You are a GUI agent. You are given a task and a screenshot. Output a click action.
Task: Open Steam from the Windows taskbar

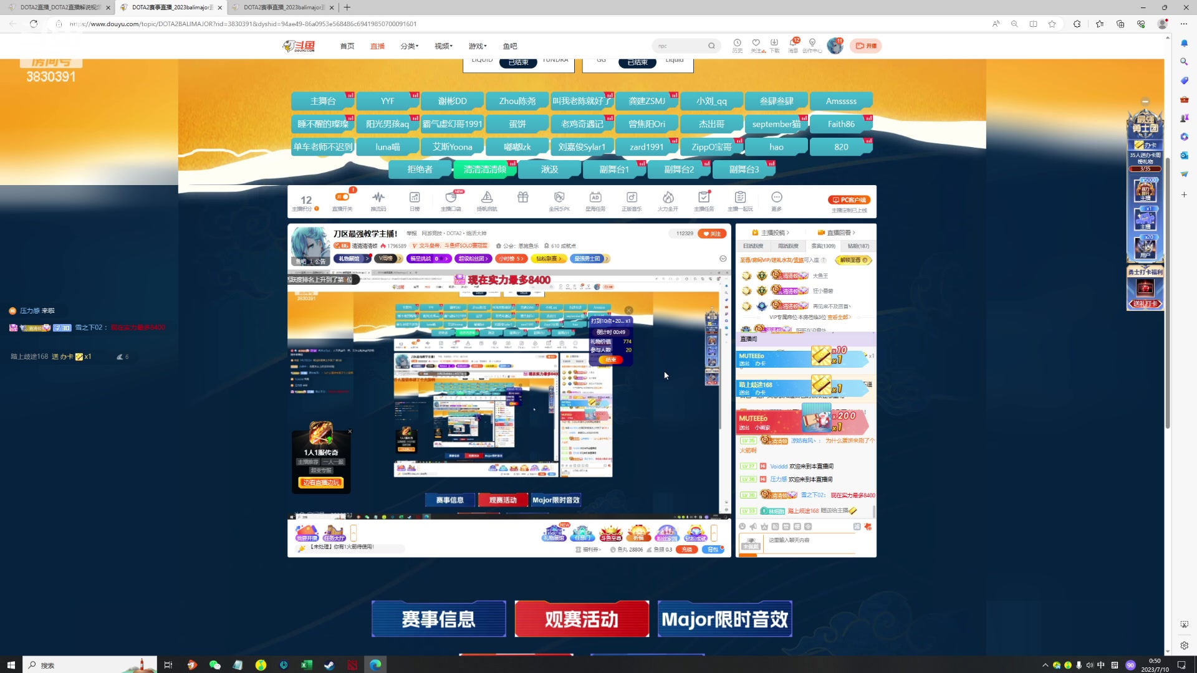[x=329, y=665]
